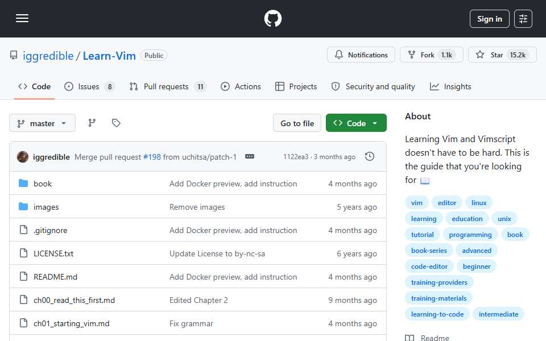Click the Sign in button
Screen dimensions: 546x341
pos(489,19)
